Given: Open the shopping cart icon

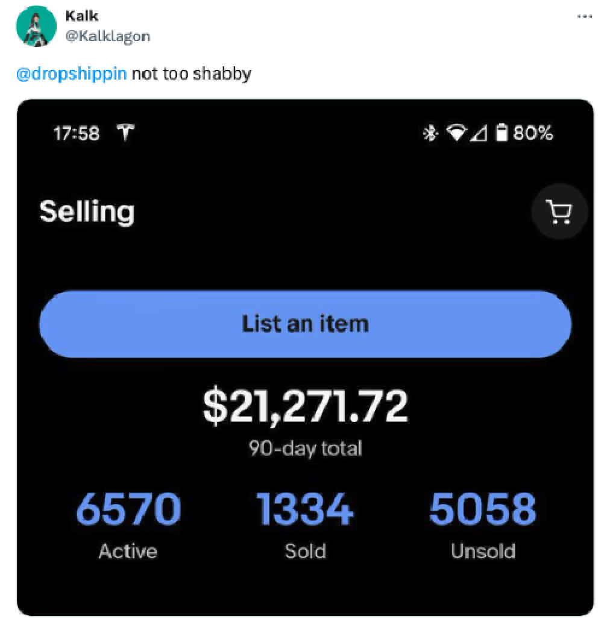Looking at the screenshot, I should [559, 212].
